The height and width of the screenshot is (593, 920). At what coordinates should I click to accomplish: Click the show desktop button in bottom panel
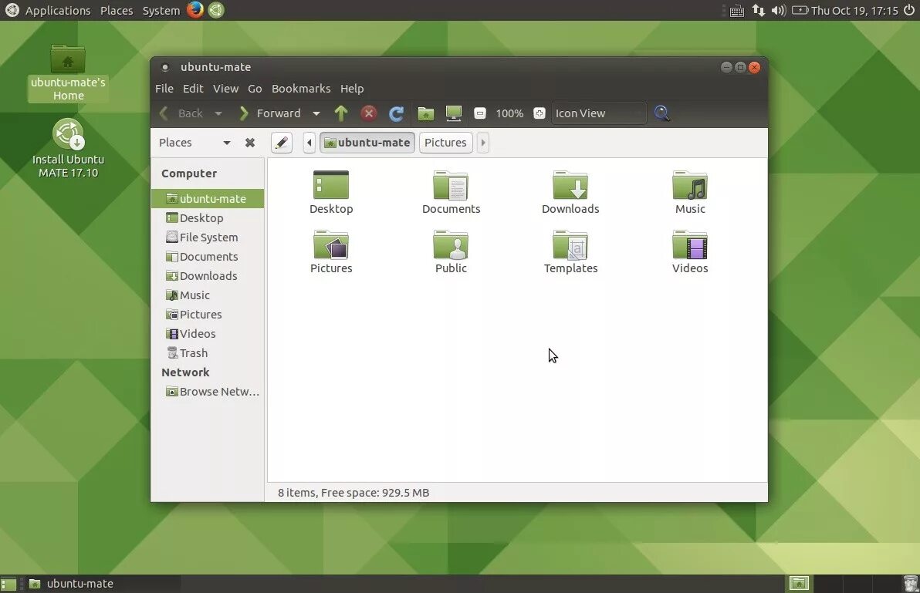tap(8, 584)
